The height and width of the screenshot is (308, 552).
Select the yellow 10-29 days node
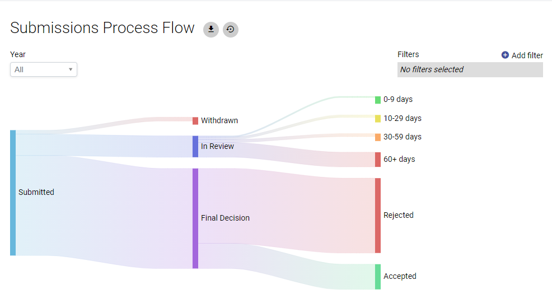pos(378,119)
